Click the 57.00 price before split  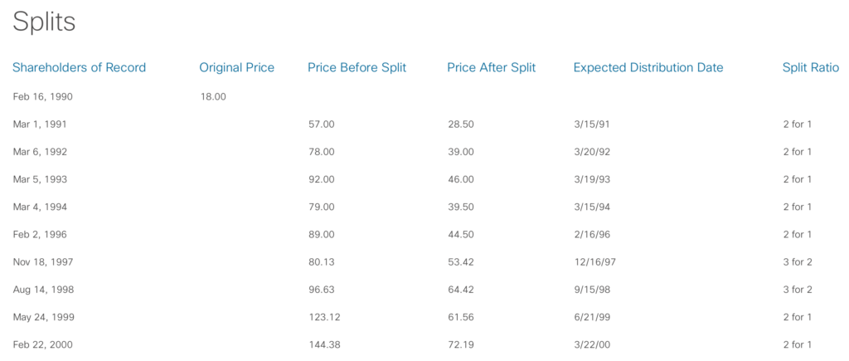coord(322,124)
